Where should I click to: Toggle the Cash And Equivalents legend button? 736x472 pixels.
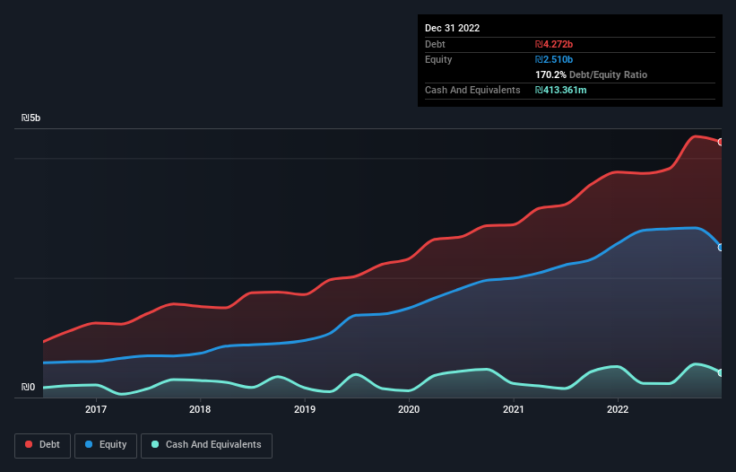click(x=206, y=445)
